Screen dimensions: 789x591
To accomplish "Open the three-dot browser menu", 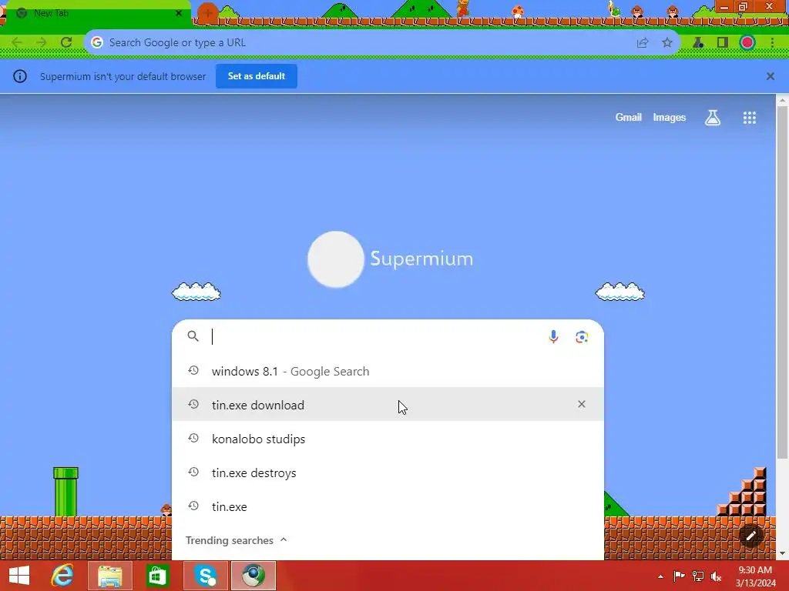I will [x=772, y=43].
